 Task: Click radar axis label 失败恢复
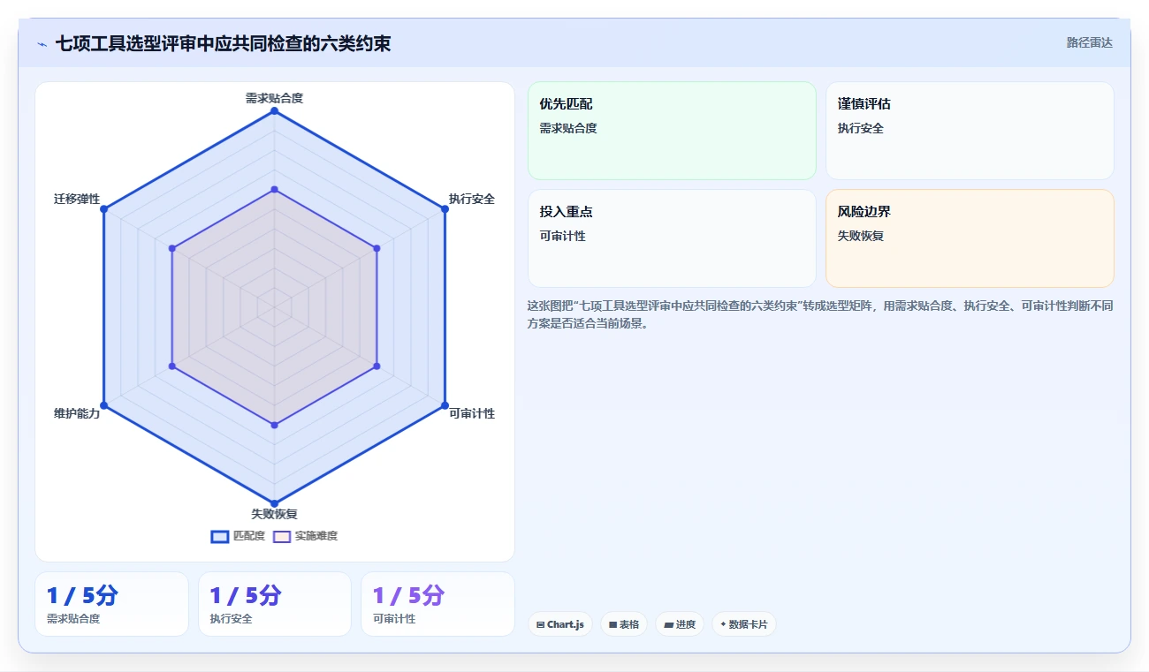tap(274, 514)
